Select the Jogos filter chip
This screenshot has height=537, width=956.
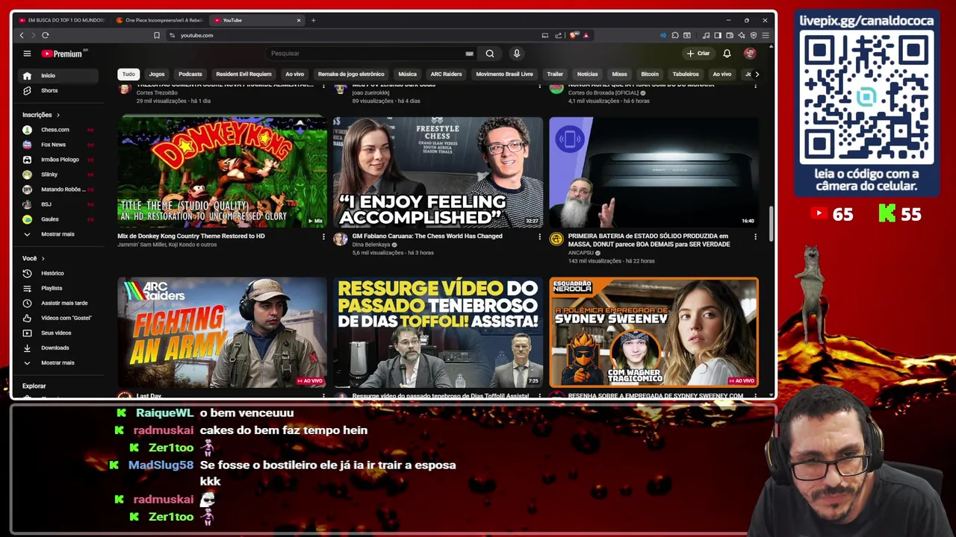click(157, 74)
